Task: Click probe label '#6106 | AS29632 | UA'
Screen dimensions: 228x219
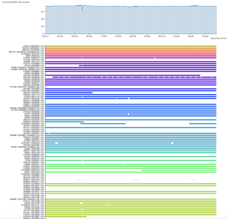Action: coord(34,156)
